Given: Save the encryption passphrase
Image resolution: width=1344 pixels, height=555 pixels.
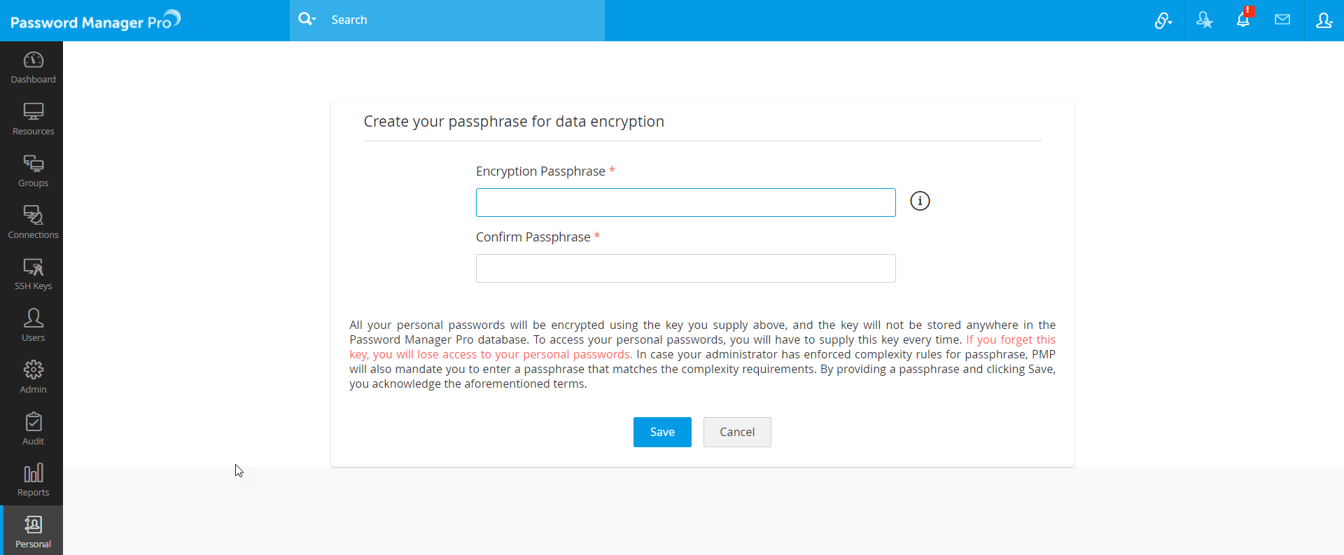Looking at the screenshot, I should [x=662, y=432].
